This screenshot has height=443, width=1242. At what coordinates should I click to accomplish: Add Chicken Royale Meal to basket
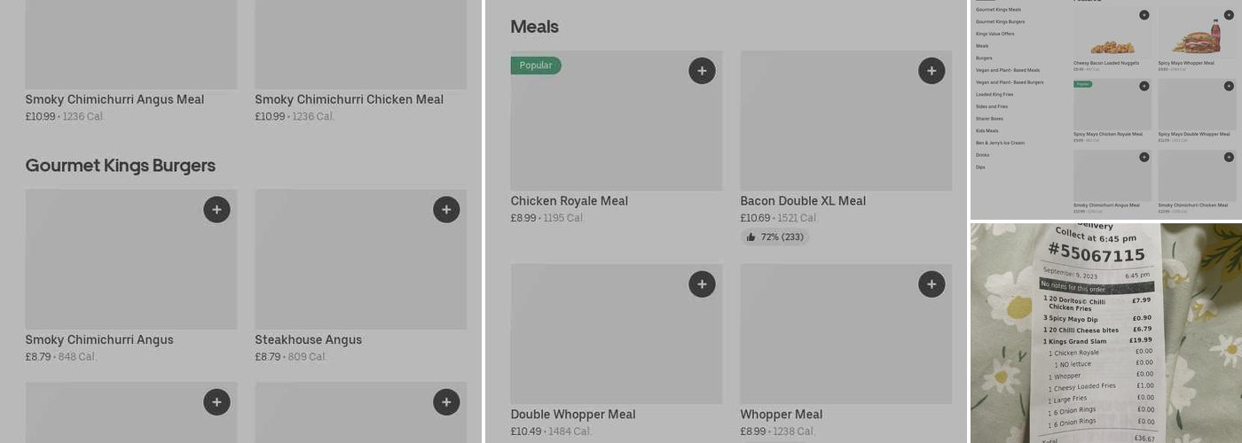coord(702,71)
